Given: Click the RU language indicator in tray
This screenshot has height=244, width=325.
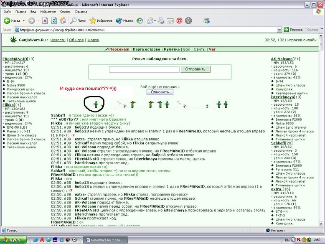Looking at the screenshot, I should pos(287,240).
